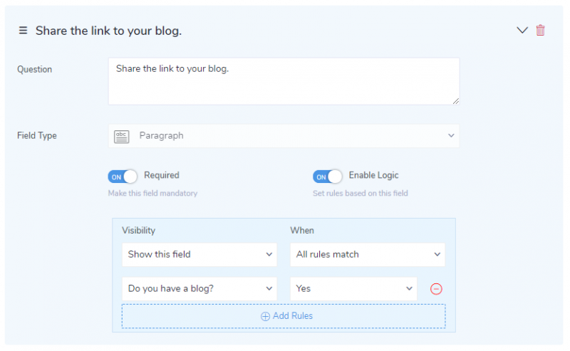The width and height of the screenshot is (570, 351).
Task: Toggle the Required switch off
Action: click(x=122, y=177)
